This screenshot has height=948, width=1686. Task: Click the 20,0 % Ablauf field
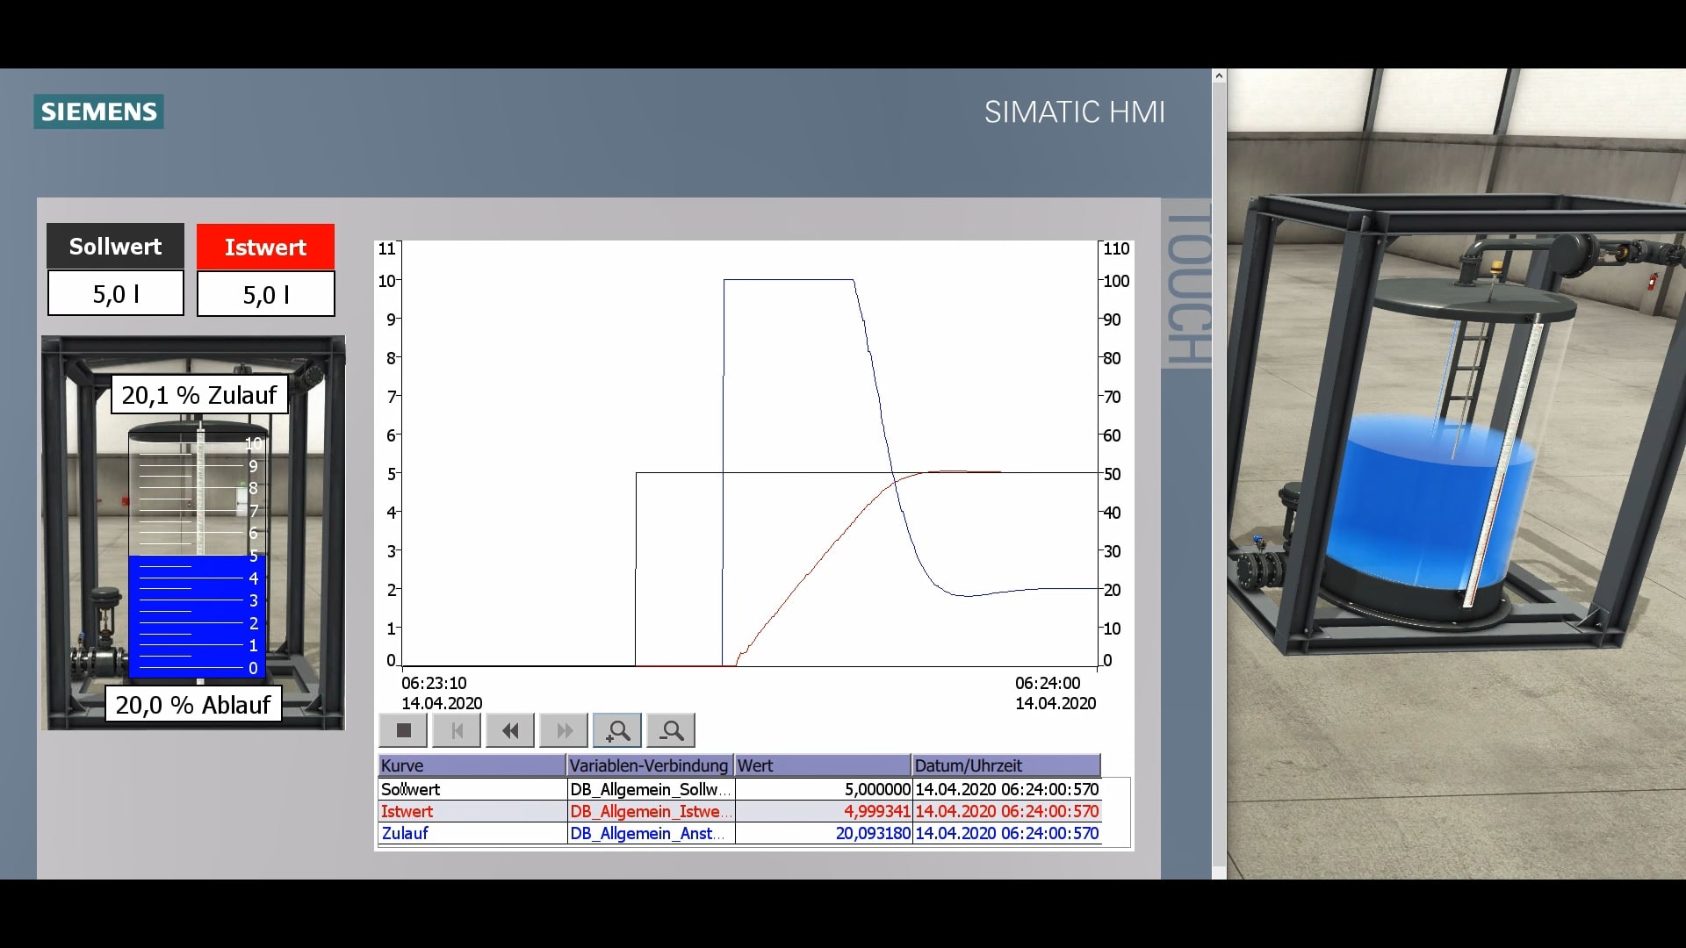click(193, 705)
